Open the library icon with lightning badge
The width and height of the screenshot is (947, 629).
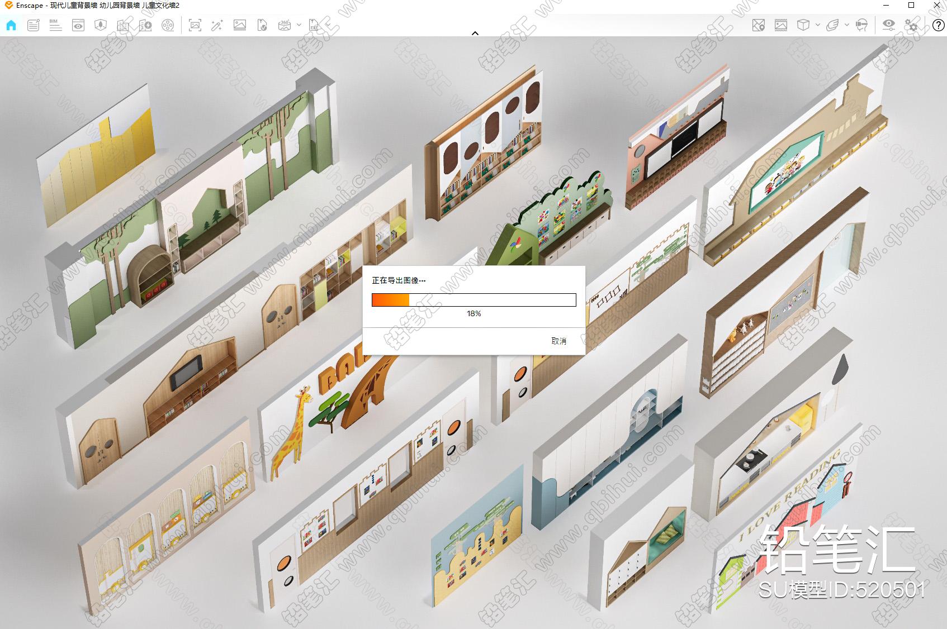(145, 25)
